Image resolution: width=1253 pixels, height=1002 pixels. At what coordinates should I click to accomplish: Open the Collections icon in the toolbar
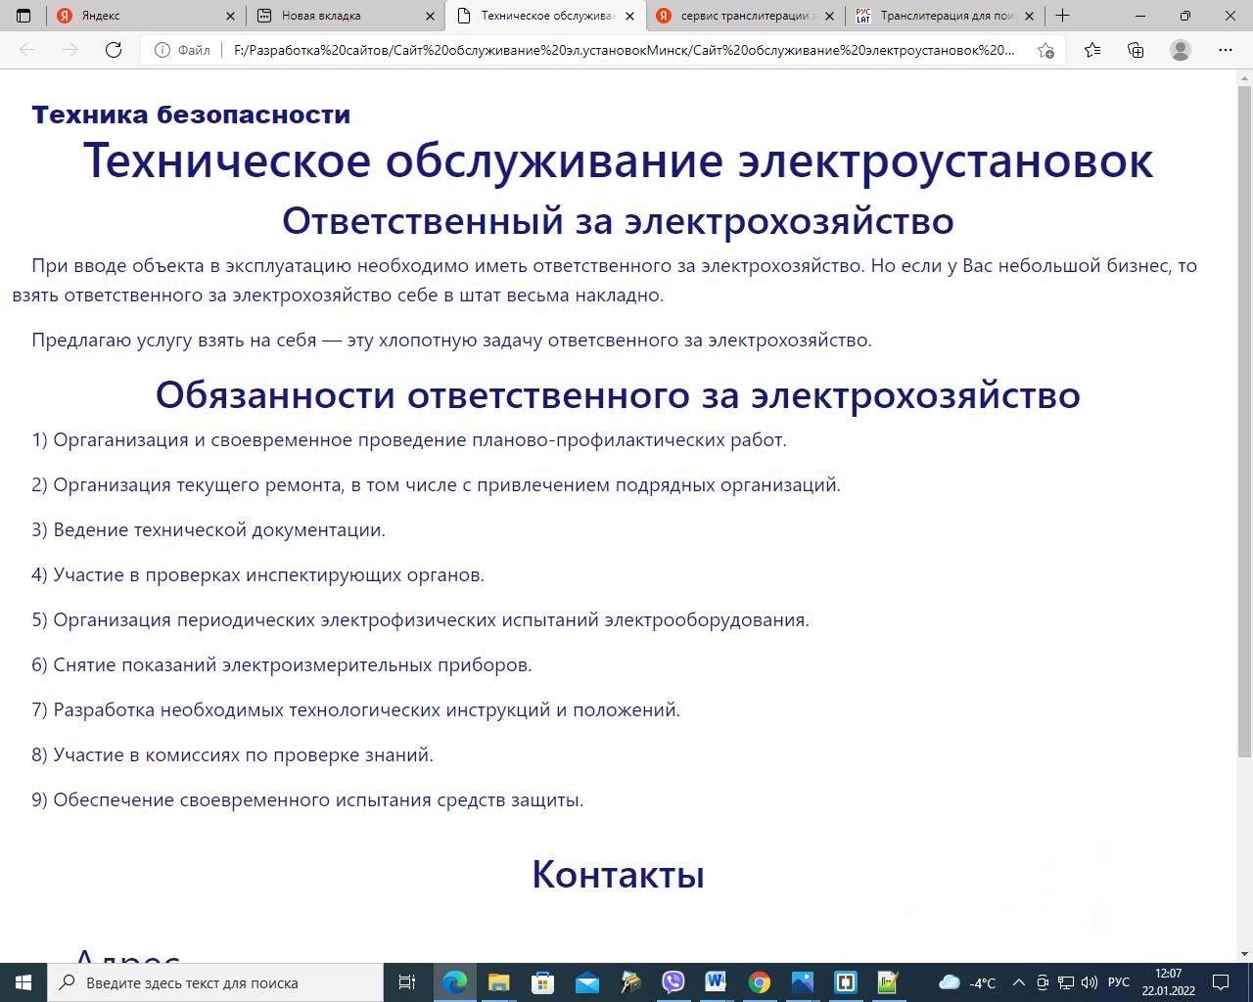pyautogui.click(x=1136, y=50)
